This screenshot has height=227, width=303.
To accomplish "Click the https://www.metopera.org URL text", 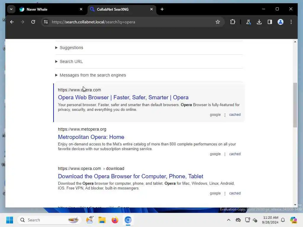I will (82, 129).
